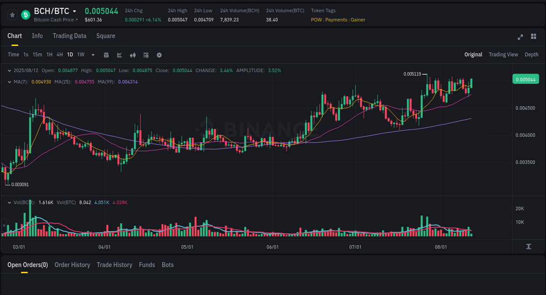Enter fullscreen using the expand arrows icon
This screenshot has width=546, height=295.
[x=520, y=37]
